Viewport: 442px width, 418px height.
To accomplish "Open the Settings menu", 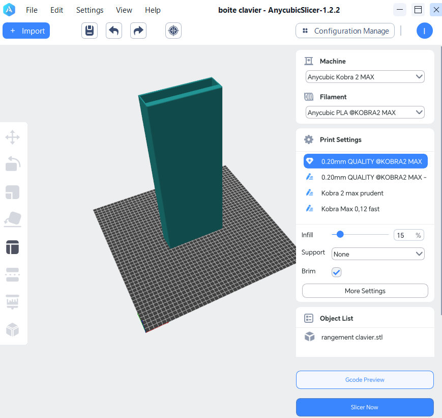I will 90,10.
